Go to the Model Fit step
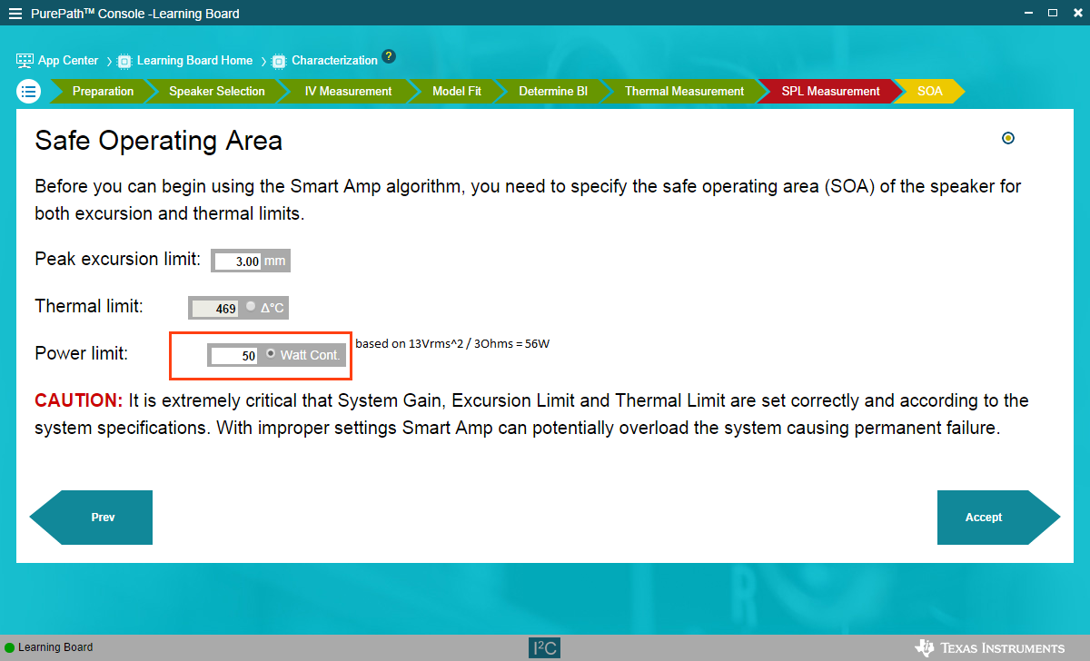The height and width of the screenshot is (661, 1090). (457, 91)
